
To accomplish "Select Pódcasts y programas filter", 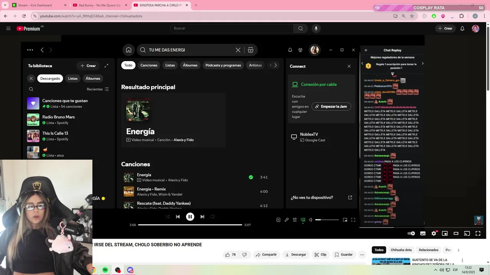I will [223, 65].
